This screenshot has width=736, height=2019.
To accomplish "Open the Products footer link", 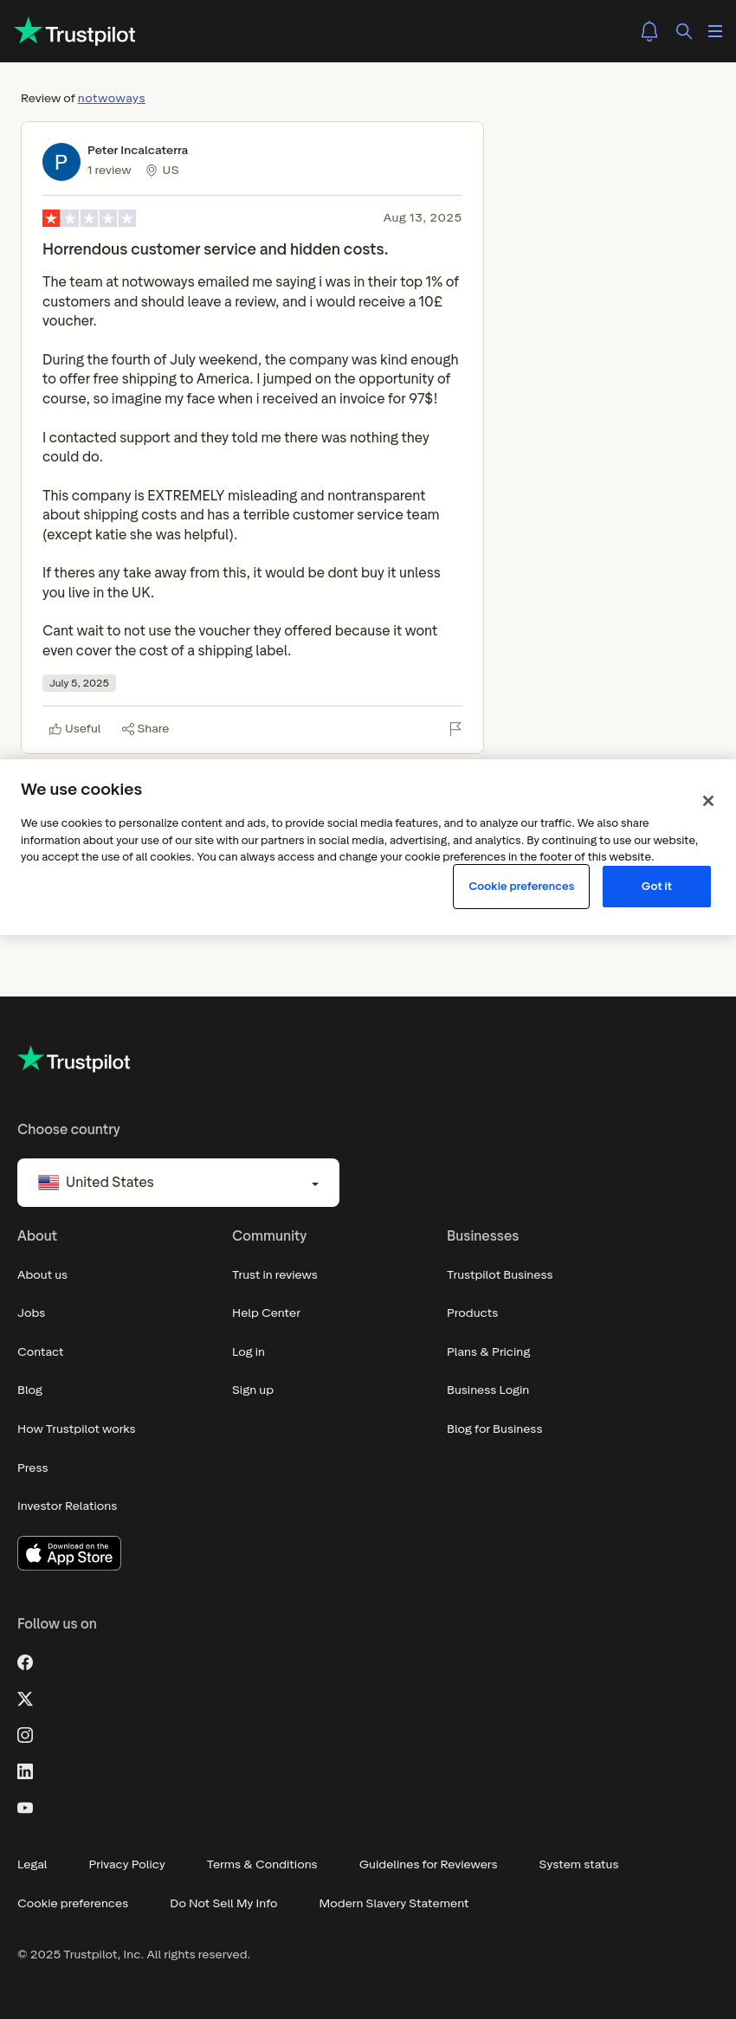I will 473,1313.
